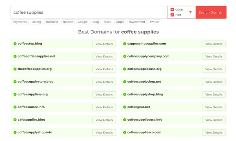Click the green check icon beside cappuccinosupplies.com
The image size is (236, 141).
(x=125, y=44)
